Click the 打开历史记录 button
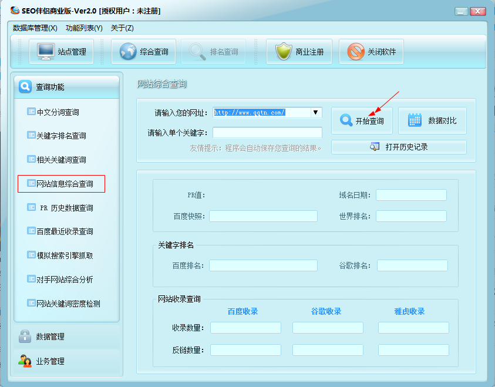Viewport: 495px width, 387px height. (399, 147)
